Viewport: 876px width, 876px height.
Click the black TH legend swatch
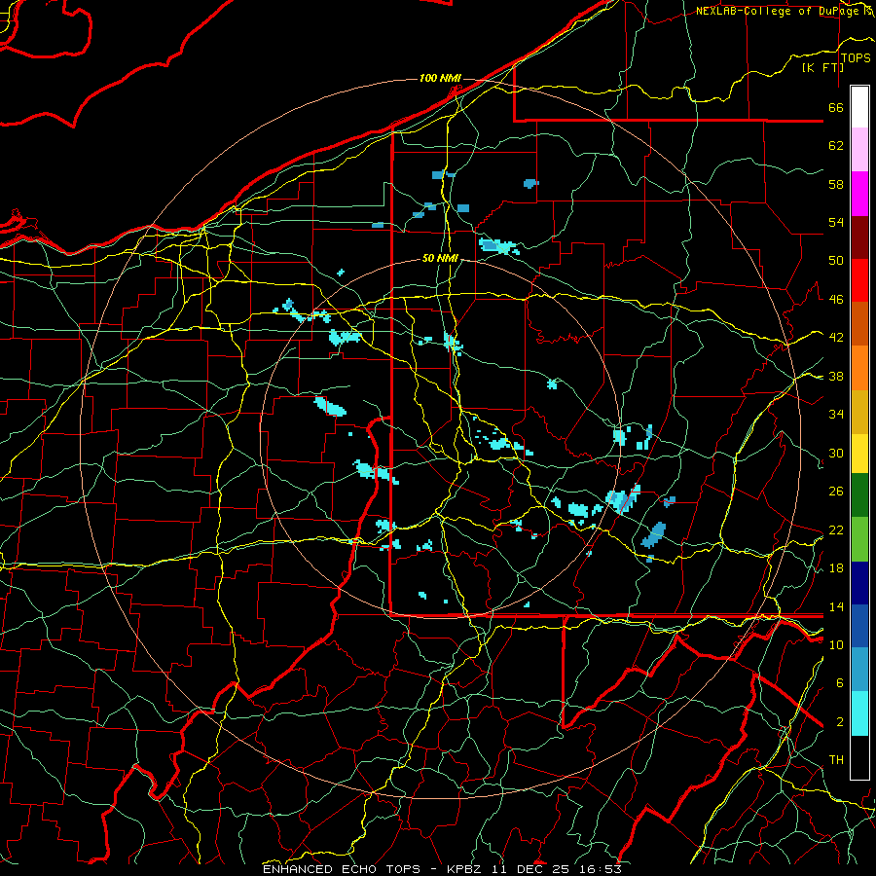(x=859, y=757)
